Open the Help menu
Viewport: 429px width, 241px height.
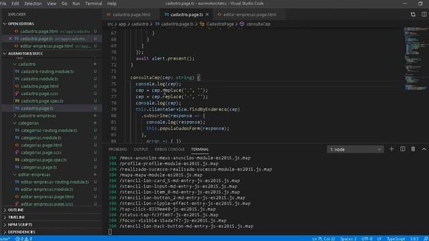pos(112,3)
